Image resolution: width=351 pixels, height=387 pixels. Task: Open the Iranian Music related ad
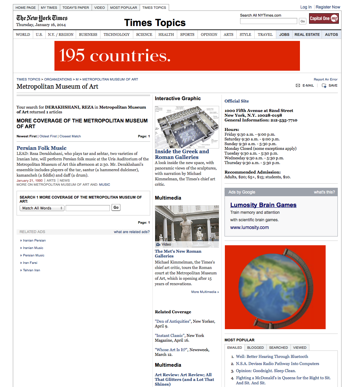(33, 248)
